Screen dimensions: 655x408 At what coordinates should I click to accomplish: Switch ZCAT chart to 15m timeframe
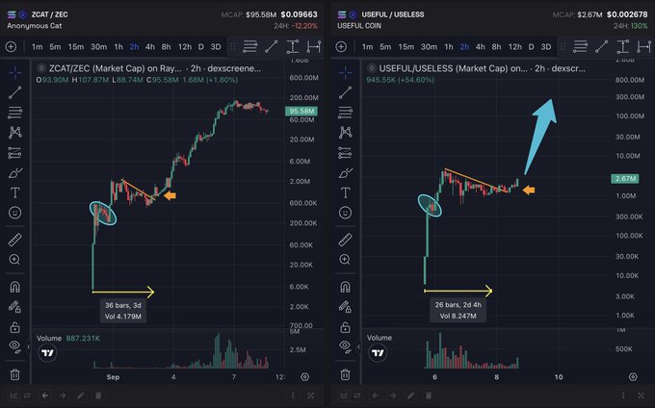(x=75, y=47)
